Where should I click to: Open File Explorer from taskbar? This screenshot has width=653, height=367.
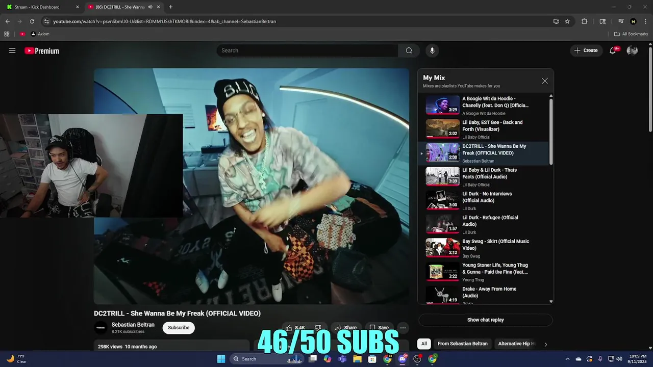coord(358,359)
